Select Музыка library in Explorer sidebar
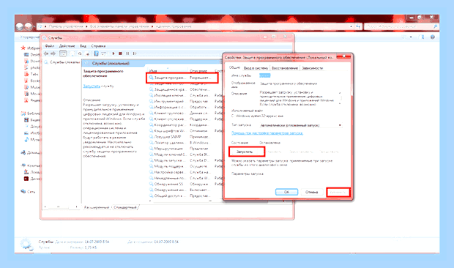 [31, 139]
